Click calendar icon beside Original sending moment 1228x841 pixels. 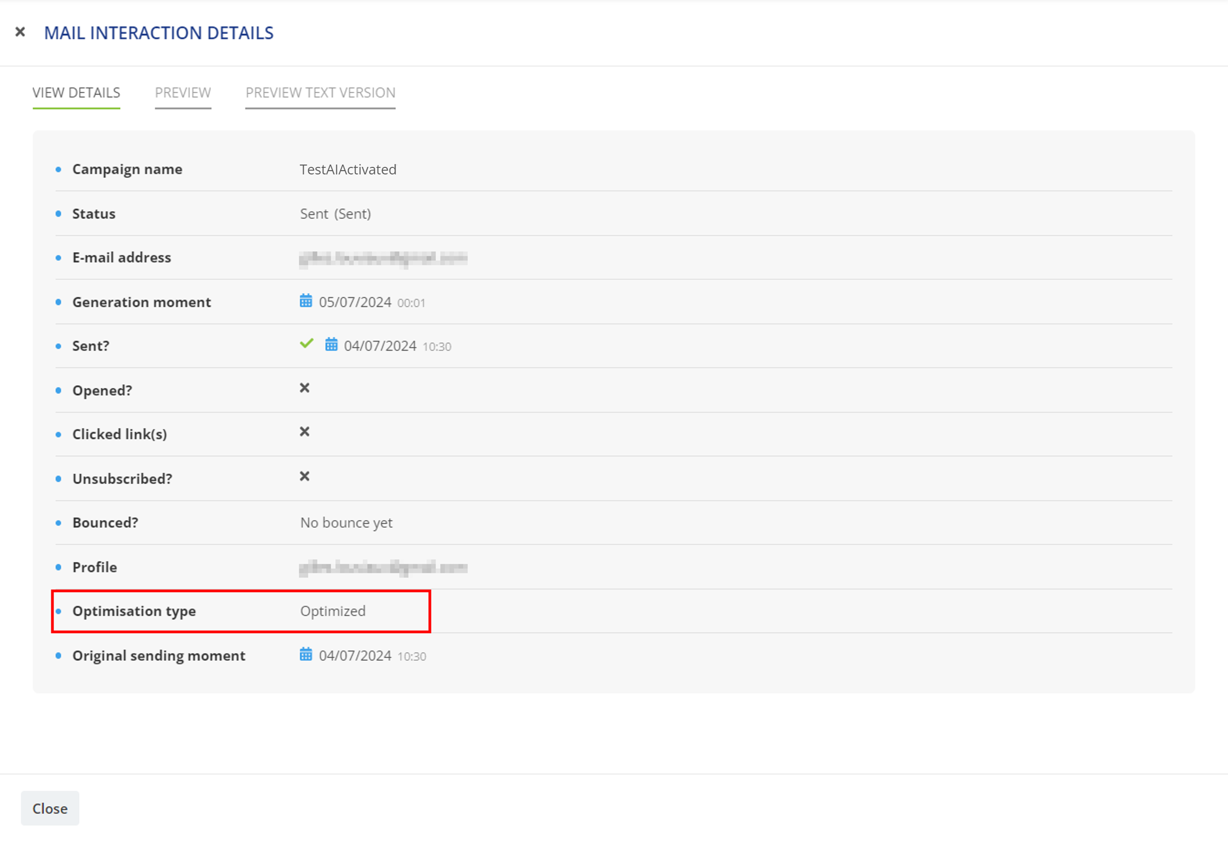(306, 654)
